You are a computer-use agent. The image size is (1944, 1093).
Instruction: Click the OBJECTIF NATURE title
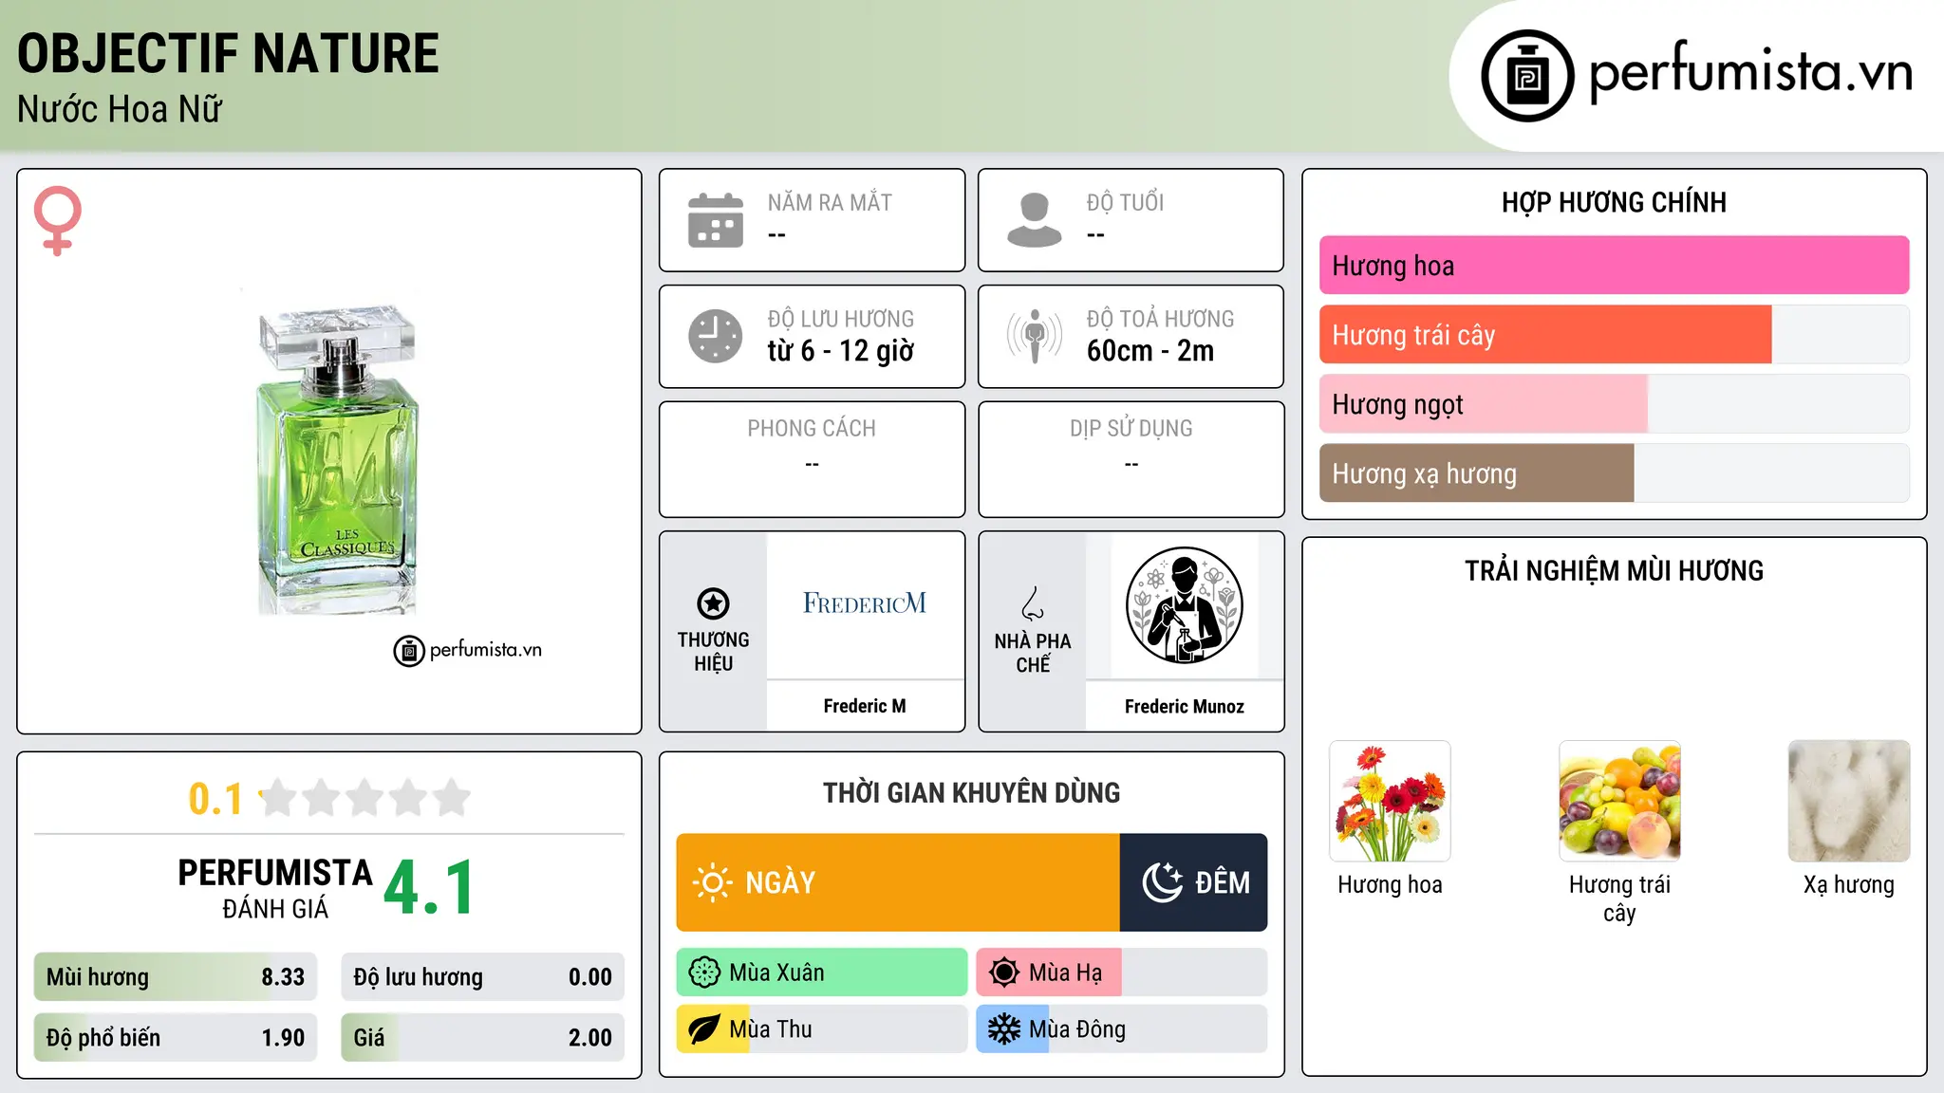228,54
